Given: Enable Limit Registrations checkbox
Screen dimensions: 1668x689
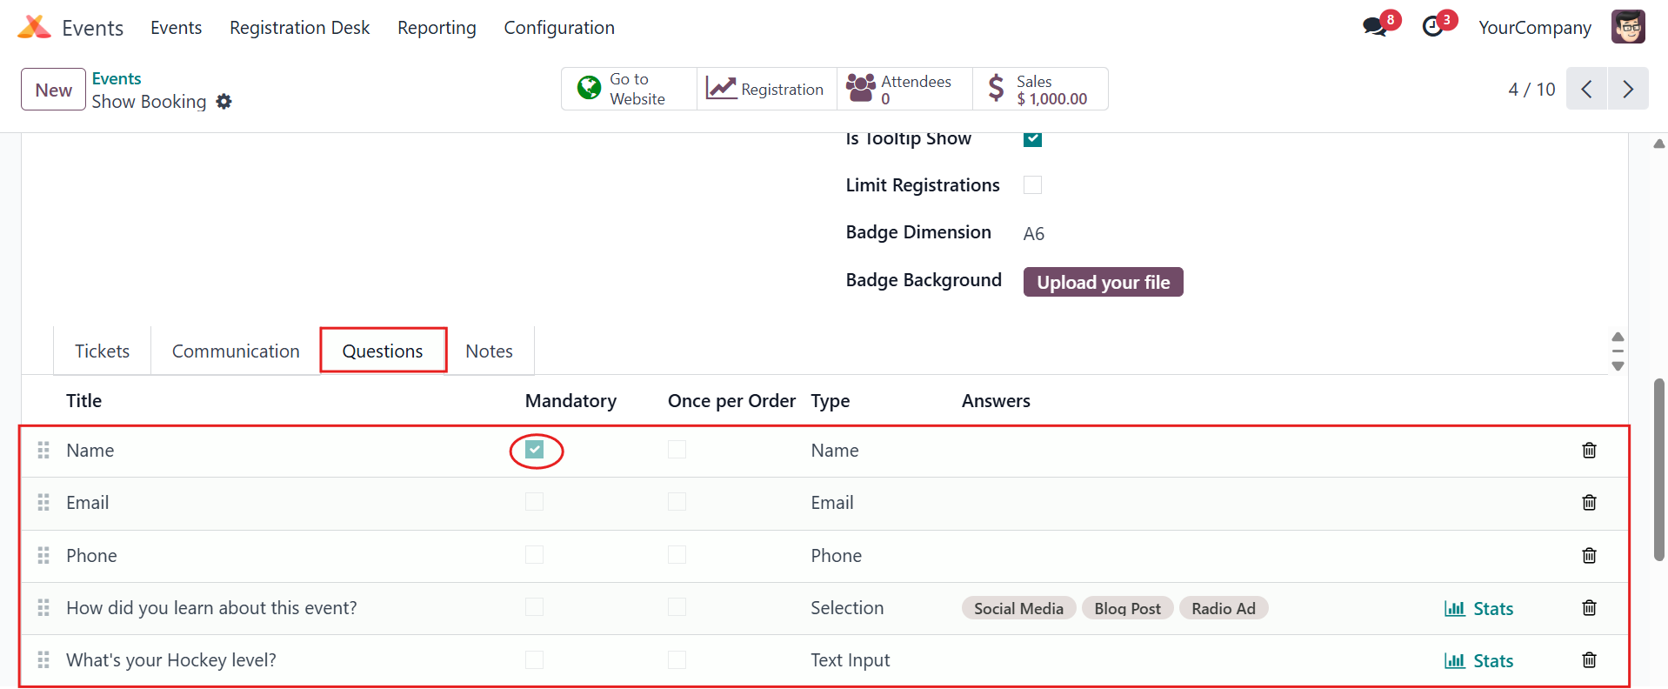Looking at the screenshot, I should (x=1032, y=184).
